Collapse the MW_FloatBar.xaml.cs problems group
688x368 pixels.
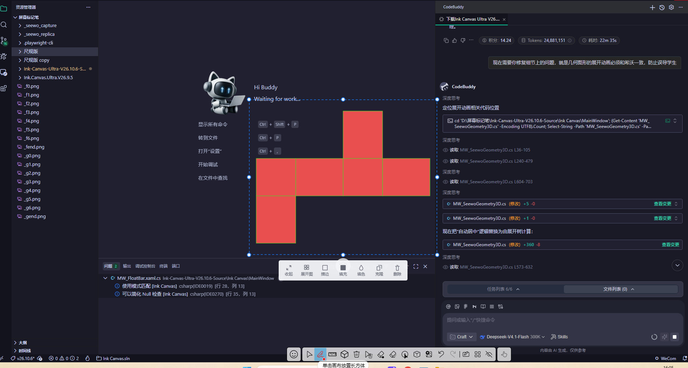pos(105,278)
